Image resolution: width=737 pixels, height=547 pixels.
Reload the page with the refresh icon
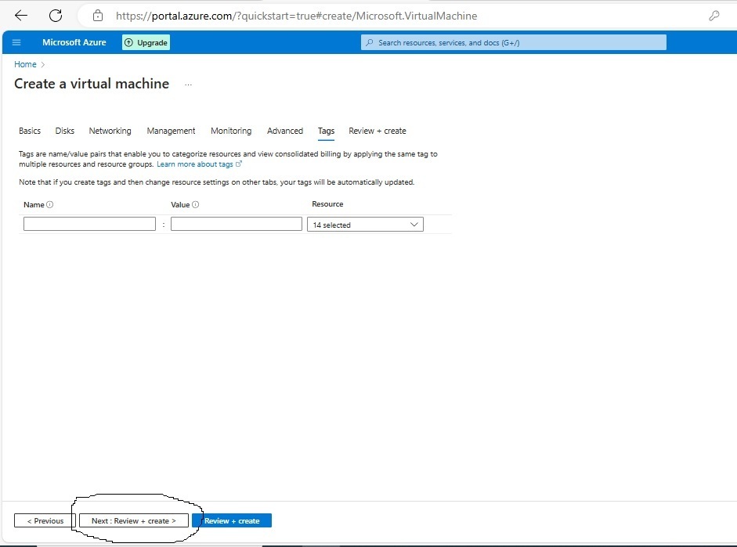point(56,16)
